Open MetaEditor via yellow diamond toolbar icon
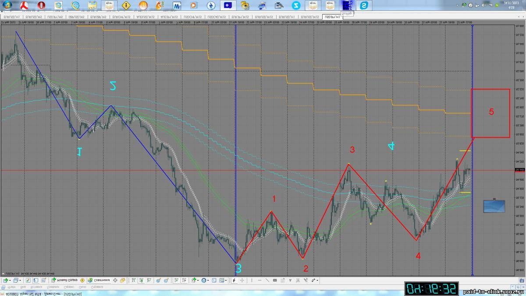Screen dimensions: 526x296 82,280
